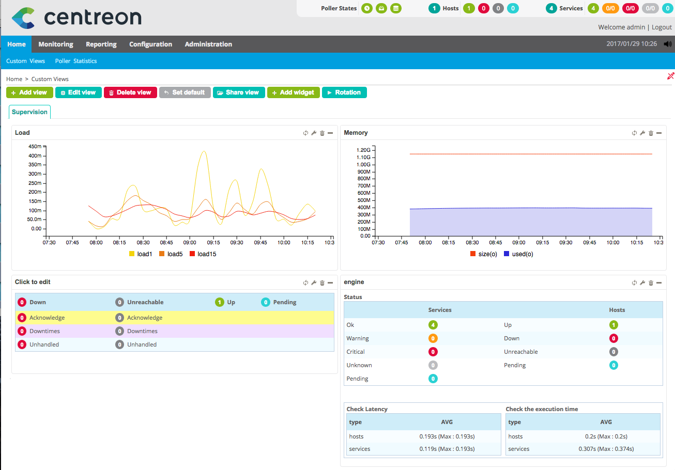This screenshot has height=470, width=675.
Task: Delete the engine widget via trash icon
Action: [x=651, y=283]
